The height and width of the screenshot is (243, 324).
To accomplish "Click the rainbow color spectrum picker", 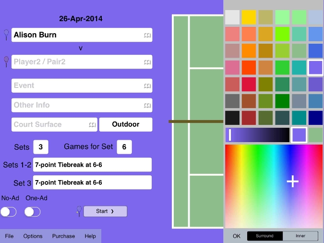I will pyautogui.click(x=274, y=186).
